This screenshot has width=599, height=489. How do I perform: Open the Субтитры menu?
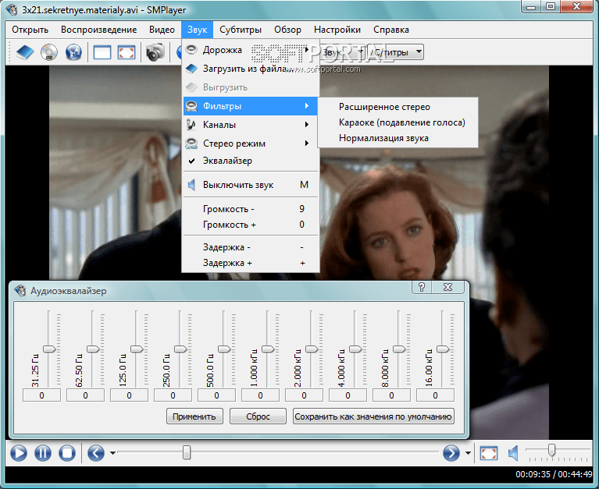[x=241, y=30]
